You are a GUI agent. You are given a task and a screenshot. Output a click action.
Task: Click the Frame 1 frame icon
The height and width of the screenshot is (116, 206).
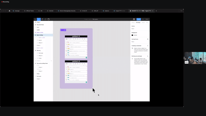tap(36, 22)
